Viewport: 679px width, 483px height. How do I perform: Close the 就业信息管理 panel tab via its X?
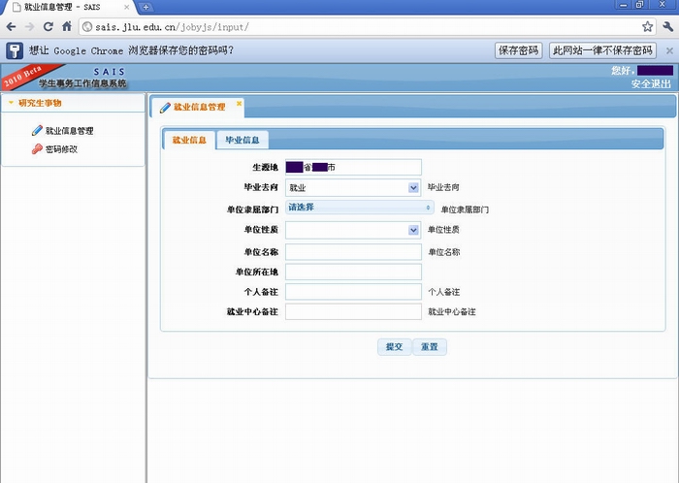point(240,103)
